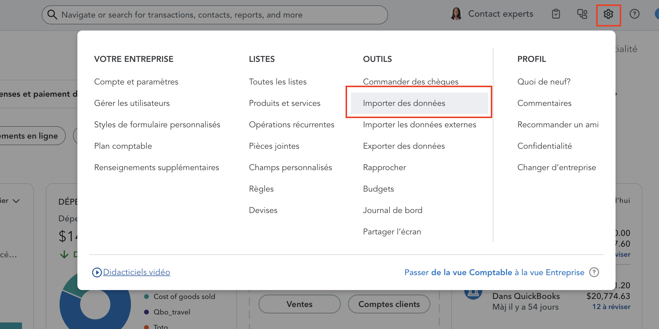
Task: Open Confidentialité under Profil
Action: pyautogui.click(x=545, y=146)
